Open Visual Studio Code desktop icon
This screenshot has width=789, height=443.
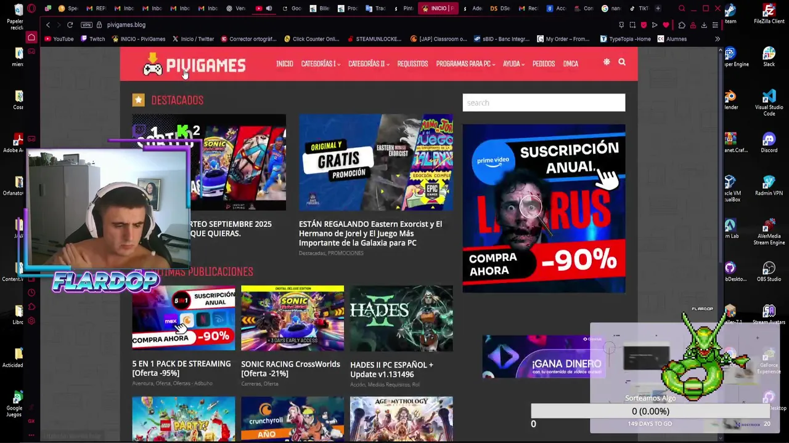pyautogui.click(x=769, y=102)
